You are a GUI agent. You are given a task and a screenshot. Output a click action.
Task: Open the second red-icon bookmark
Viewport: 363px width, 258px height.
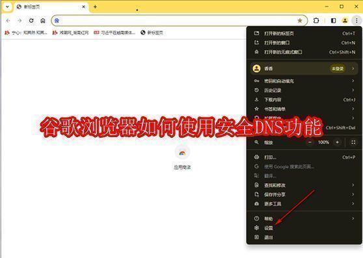(70, 33)
